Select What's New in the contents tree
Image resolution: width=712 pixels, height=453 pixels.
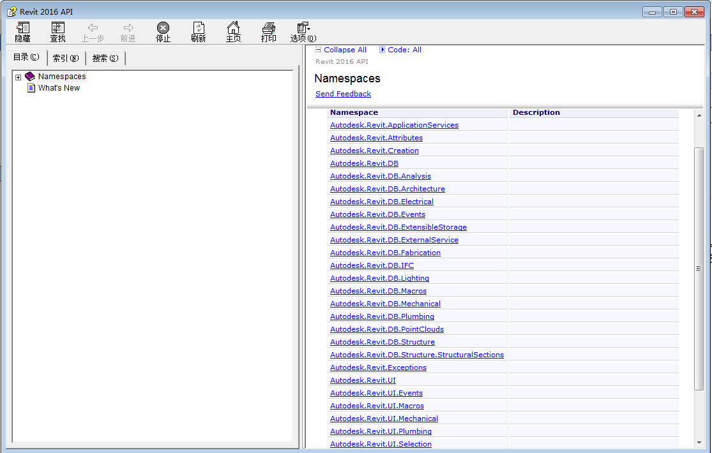point(59,87)
